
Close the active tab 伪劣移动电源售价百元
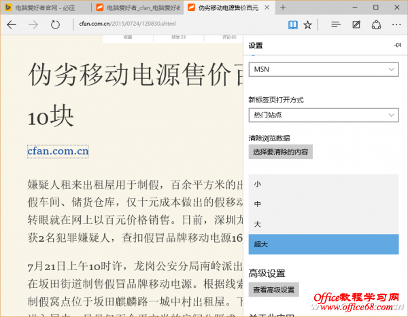267,7
